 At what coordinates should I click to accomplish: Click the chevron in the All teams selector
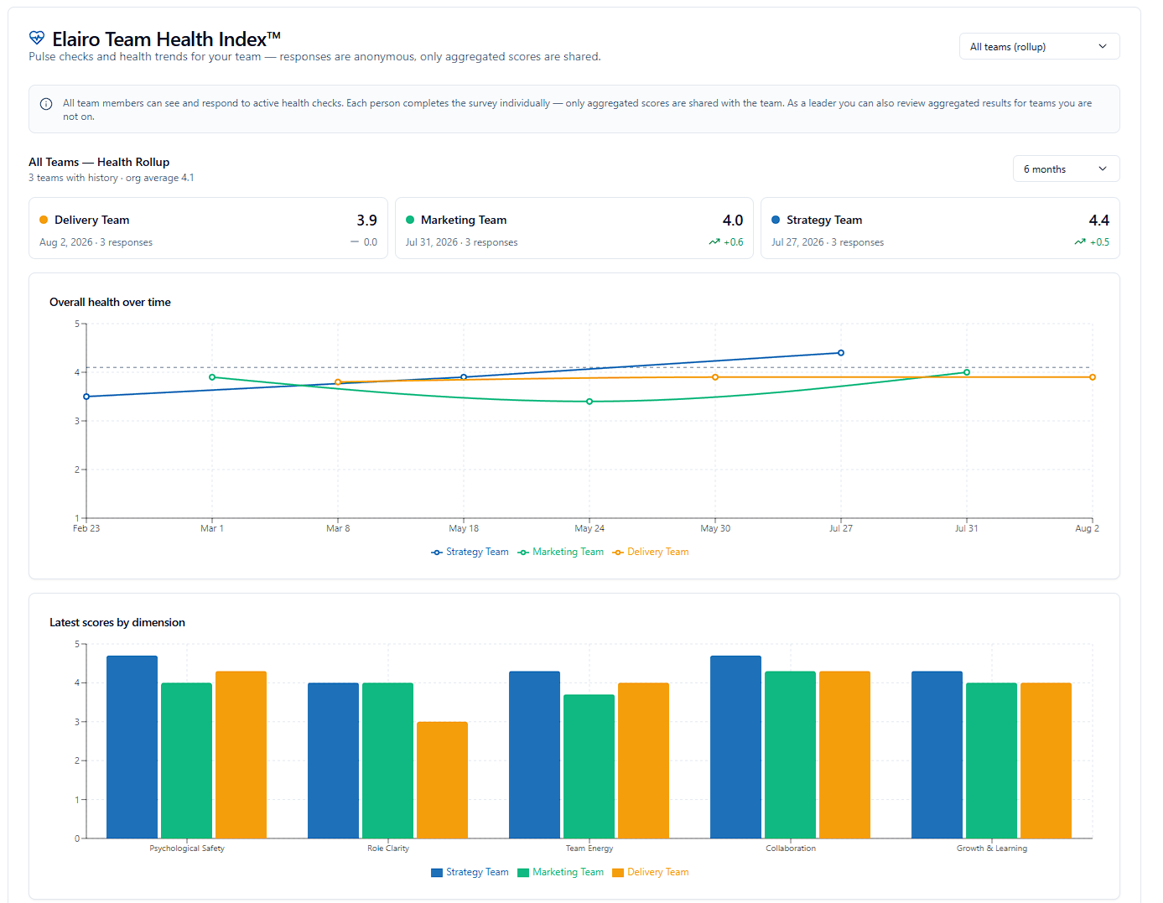(x=1103, y=47)
